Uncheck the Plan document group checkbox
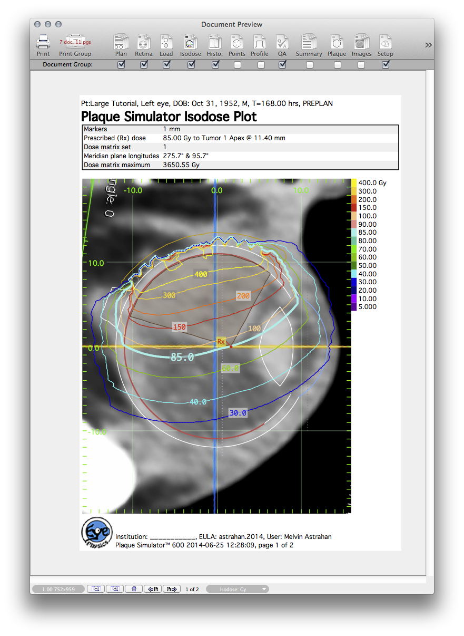This screenshot has height=636, width=464. tap(121, 64)
